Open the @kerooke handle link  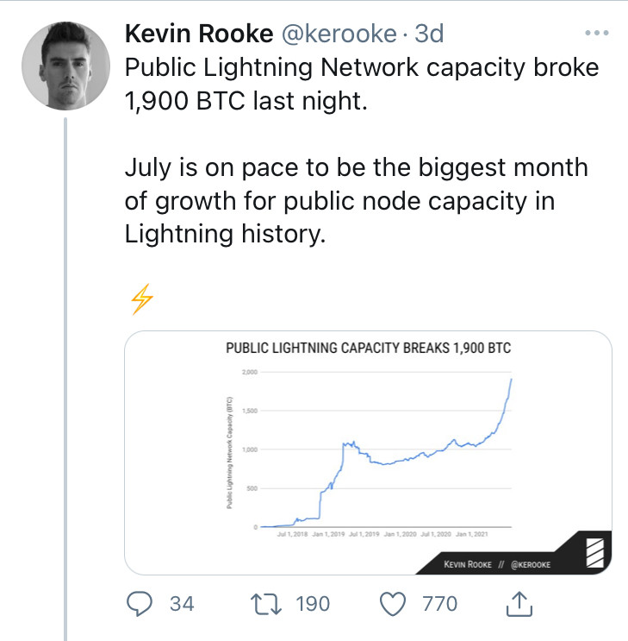[339, 33]
